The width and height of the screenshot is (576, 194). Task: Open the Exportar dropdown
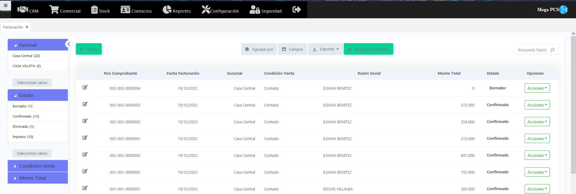(x=325, y=49)
